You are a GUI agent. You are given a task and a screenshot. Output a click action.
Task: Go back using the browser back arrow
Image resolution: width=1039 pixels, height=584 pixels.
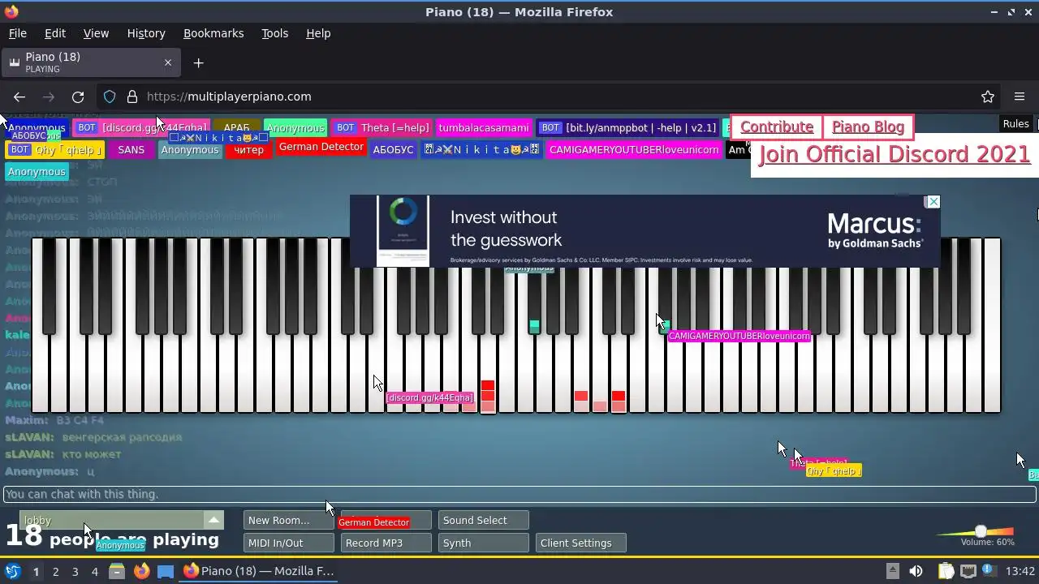click(19, 97)
